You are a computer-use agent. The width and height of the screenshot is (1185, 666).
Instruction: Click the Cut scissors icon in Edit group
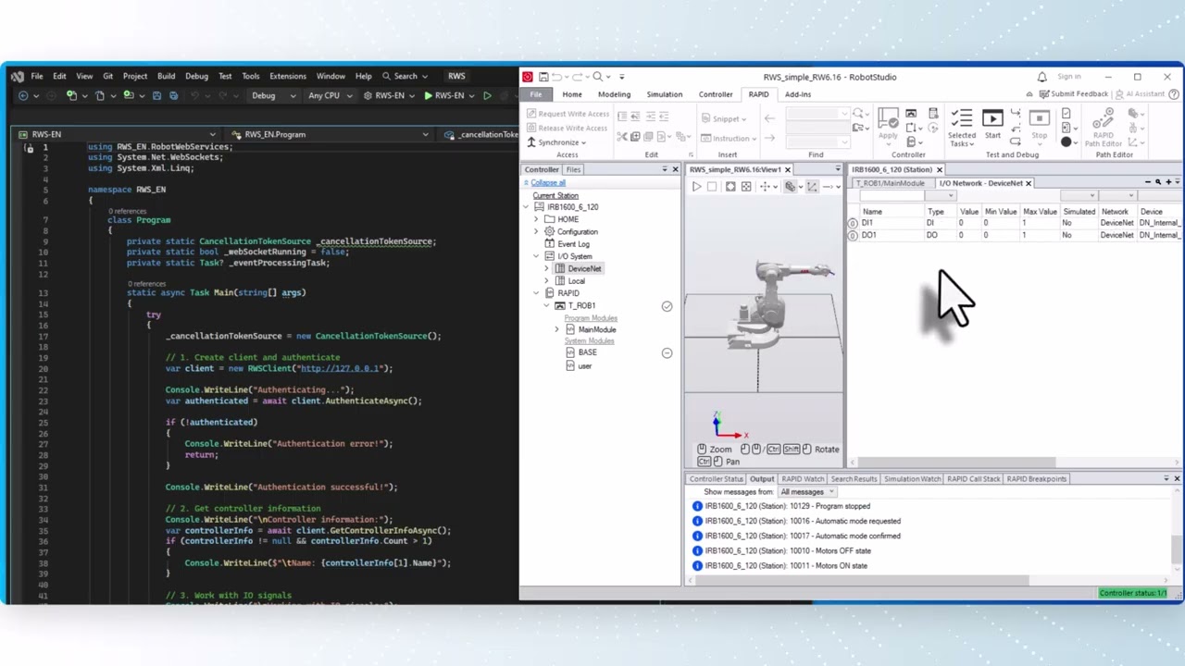(x=622, y=136)
